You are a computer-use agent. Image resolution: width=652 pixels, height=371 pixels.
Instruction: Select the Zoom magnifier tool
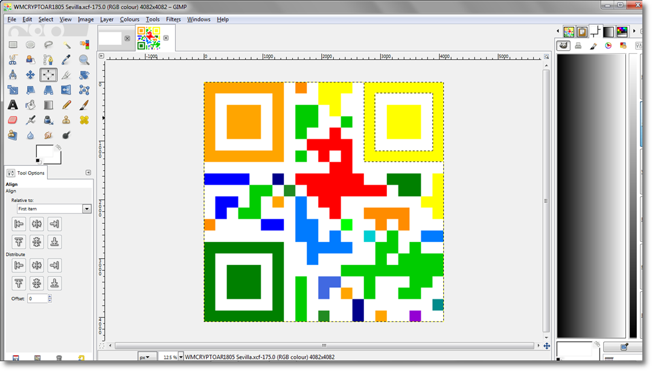pos(85,60)
